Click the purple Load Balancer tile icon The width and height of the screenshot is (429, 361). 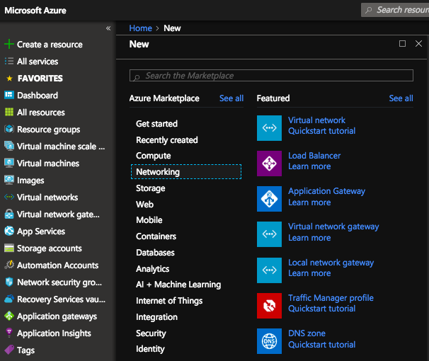269,164
